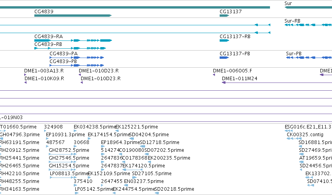332x195 pixels.
Task: Click the RH48255.5prime EST label
Action: [20, 181]
